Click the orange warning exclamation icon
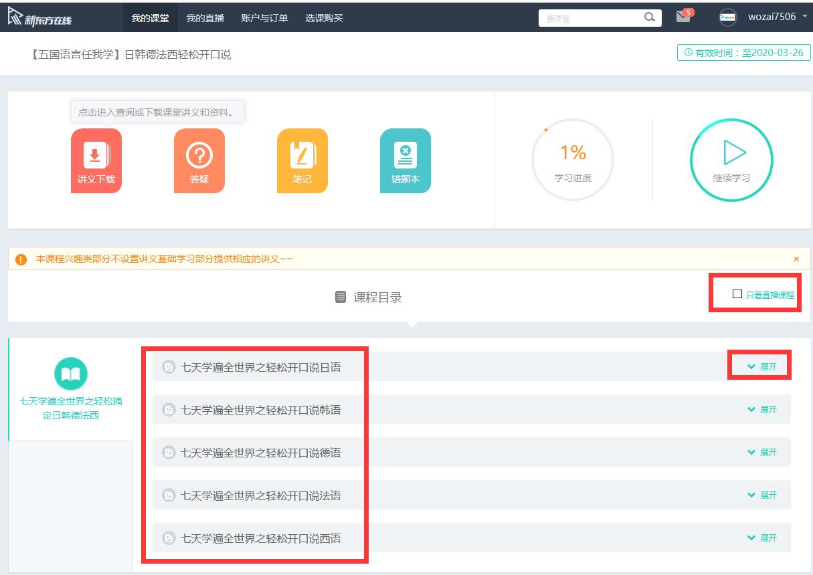This screenshot has width=813, height=575. 21,259
